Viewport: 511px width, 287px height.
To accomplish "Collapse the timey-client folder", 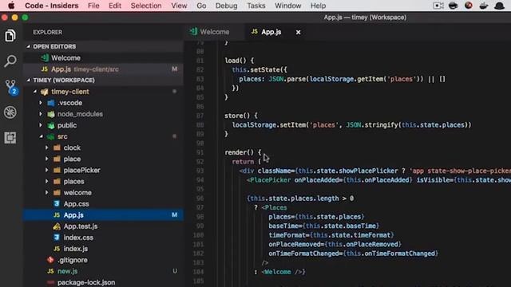I will pos(35,92).
